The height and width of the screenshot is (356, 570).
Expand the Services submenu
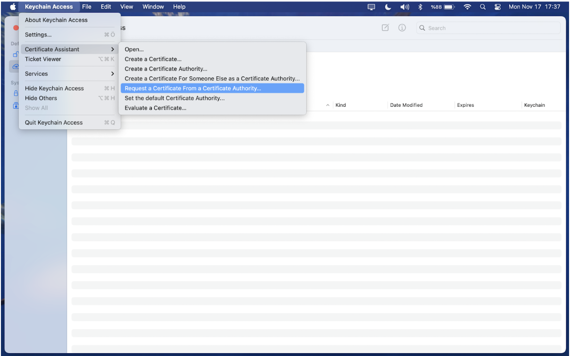70,74
